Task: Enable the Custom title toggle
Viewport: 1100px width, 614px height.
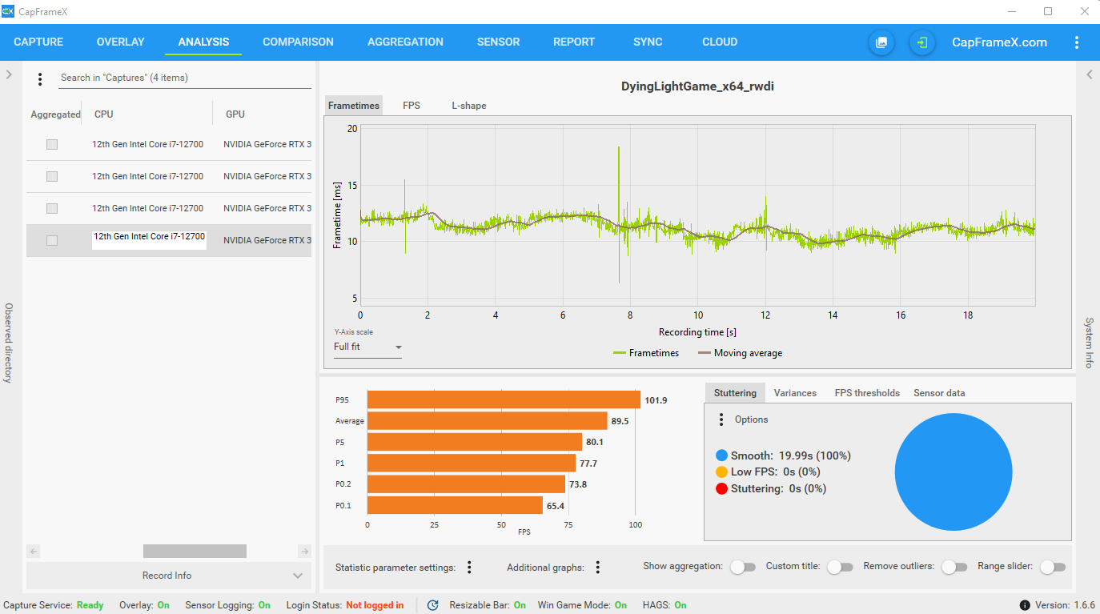Action: coord(840,567)
